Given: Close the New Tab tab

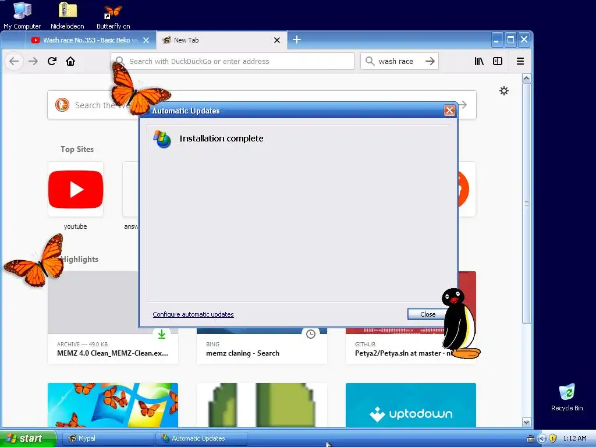Looking at the screenshot, I should (x=277, y=40).
